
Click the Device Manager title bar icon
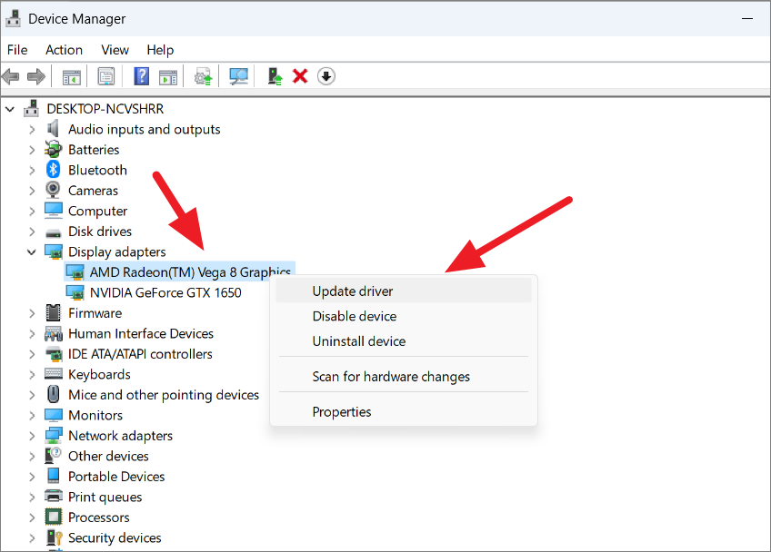[13, 18]
